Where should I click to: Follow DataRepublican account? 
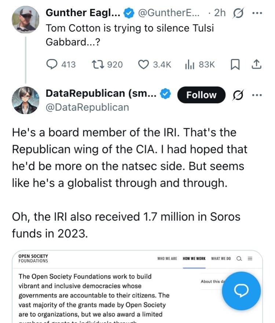201,95
